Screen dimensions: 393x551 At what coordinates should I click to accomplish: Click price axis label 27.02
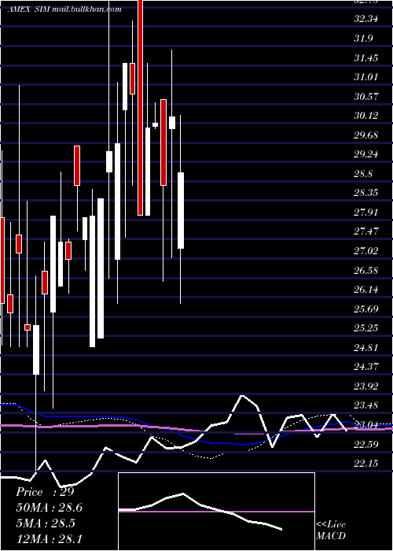366,251
